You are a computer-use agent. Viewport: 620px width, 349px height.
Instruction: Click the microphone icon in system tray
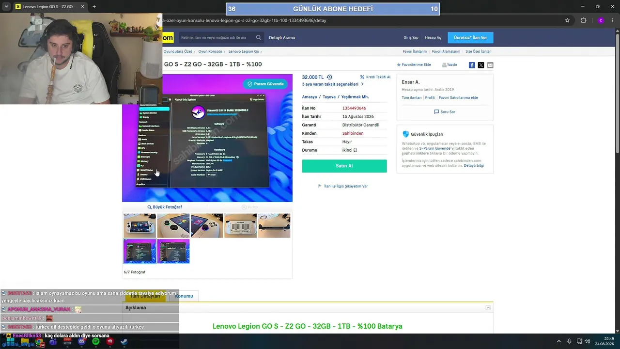click(569, 341)
